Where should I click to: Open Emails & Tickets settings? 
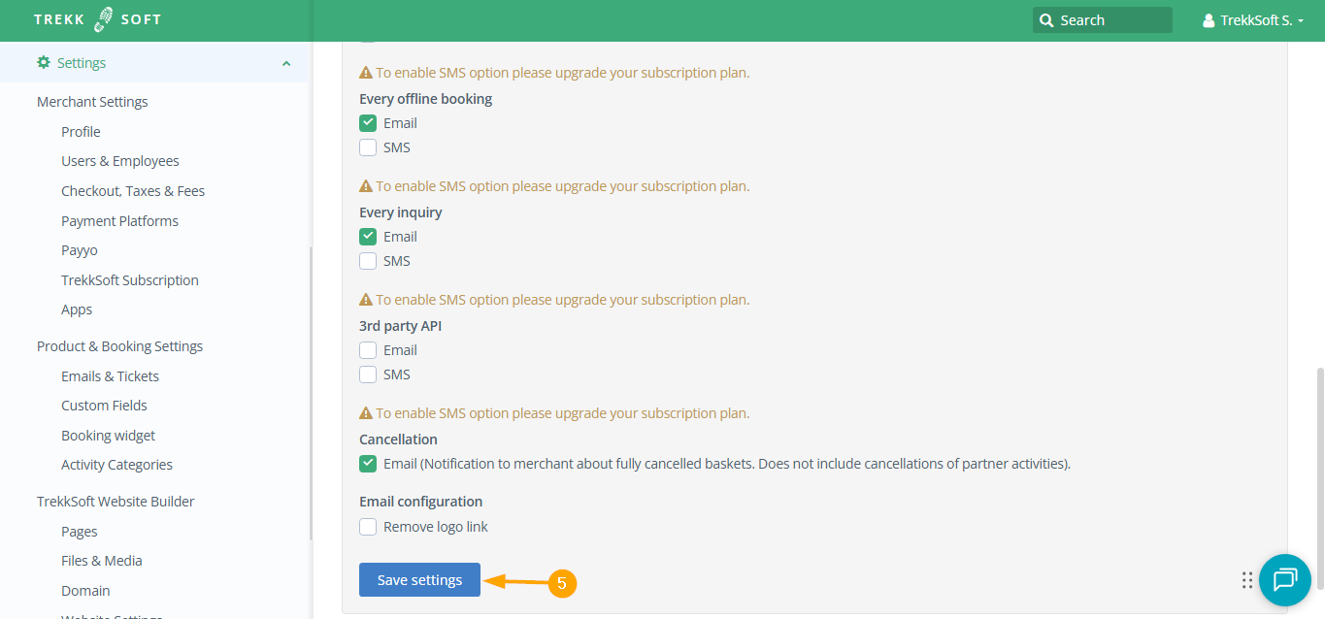[x=110, y=376]
